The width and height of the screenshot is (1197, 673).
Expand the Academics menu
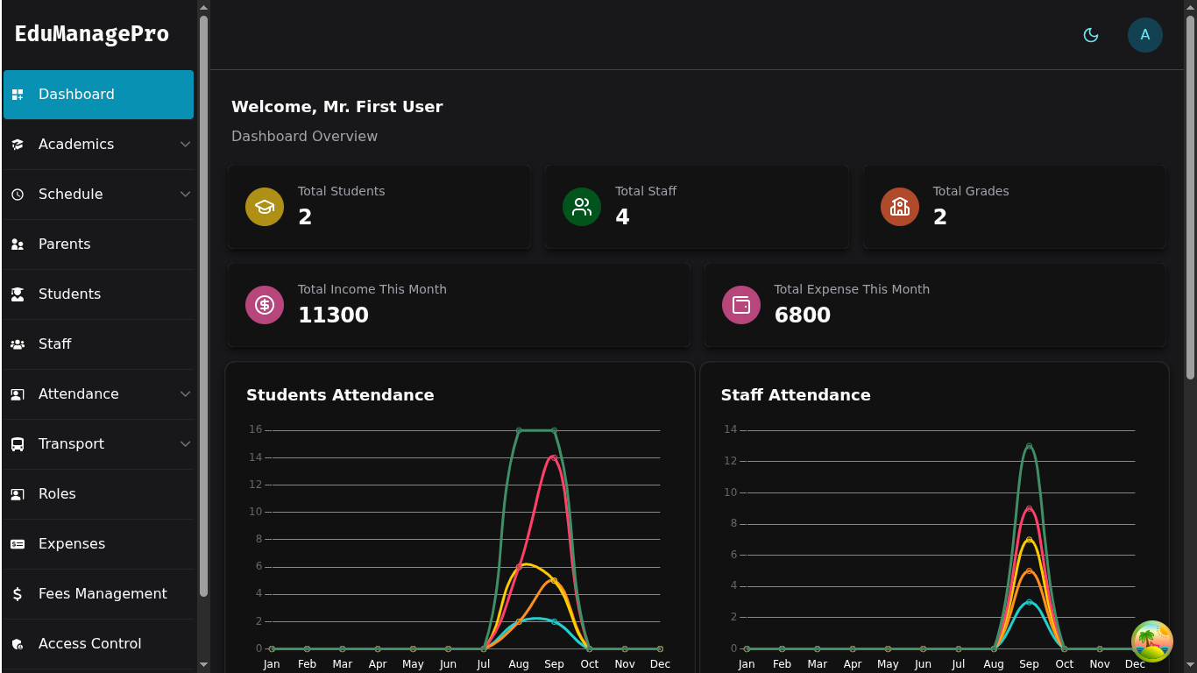[185, 144]
